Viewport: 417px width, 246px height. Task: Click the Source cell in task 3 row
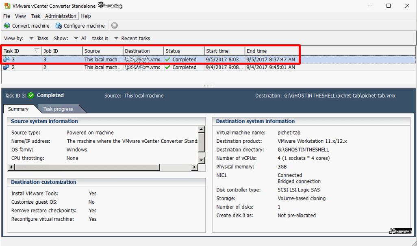tap(103, 60)
